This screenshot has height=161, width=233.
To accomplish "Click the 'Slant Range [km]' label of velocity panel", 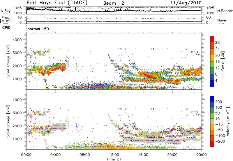I will point(8,121).
